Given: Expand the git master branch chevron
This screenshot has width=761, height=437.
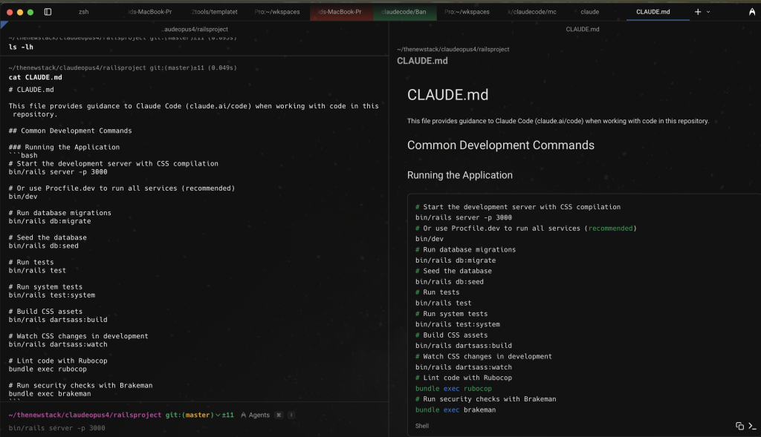Looking at the screenshot, I should pyautogui.click(x=218, y=415).
